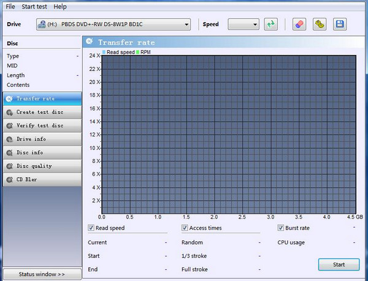Open the Drive info panel
This screenshot has width=368, height=281.
pos(40,139)
